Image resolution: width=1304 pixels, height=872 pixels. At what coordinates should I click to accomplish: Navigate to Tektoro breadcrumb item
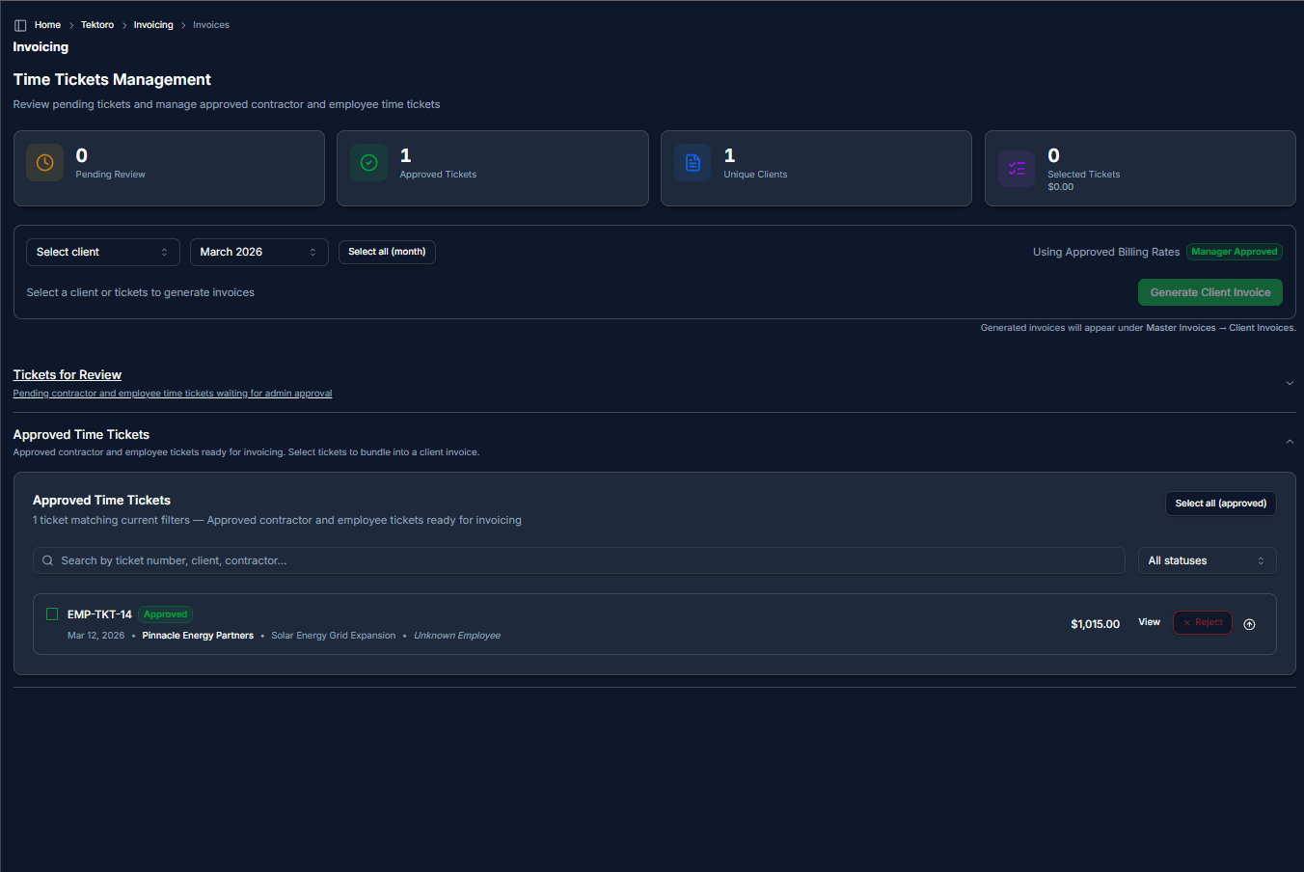coord(97,25)
